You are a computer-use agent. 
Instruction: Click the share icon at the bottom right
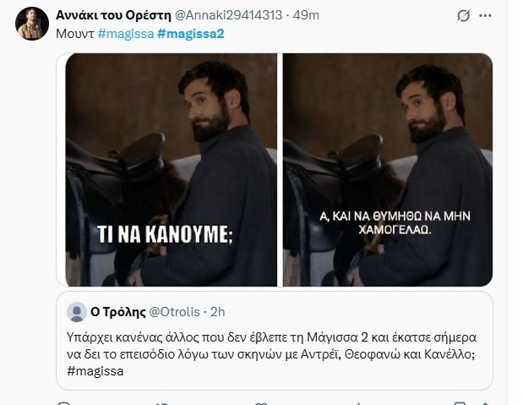point(485,403)
